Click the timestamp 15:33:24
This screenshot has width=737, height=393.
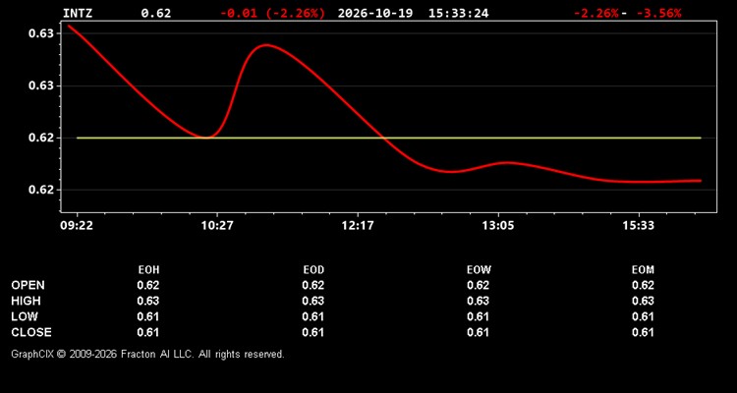(458, 13)
